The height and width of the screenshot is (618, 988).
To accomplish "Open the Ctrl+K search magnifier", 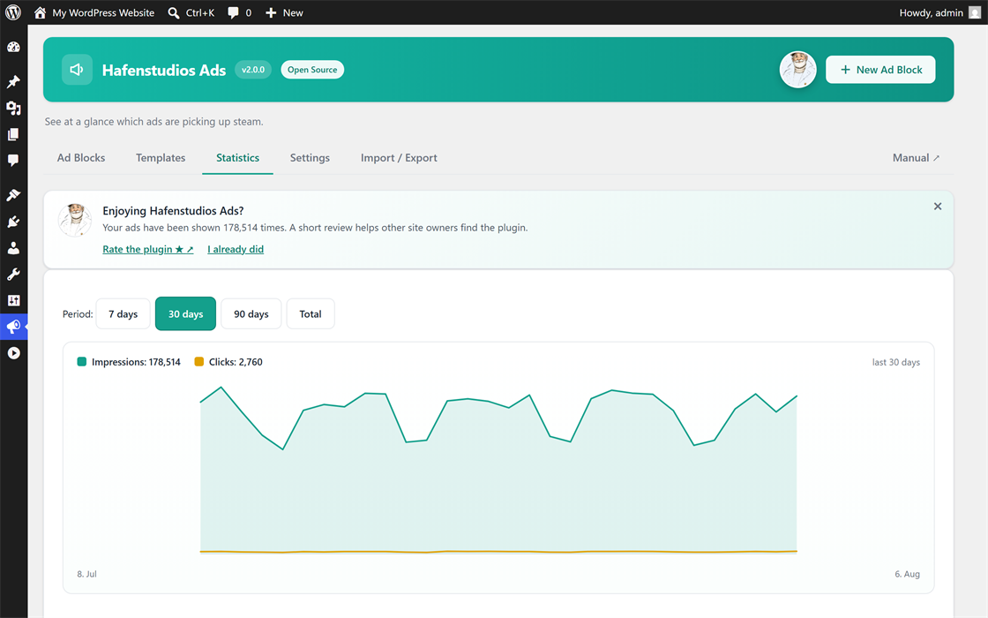I will point(173,12).
